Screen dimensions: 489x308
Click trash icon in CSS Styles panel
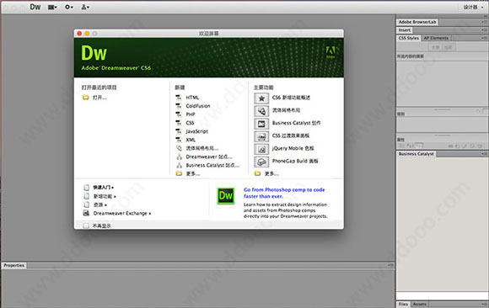click(481, 146)
